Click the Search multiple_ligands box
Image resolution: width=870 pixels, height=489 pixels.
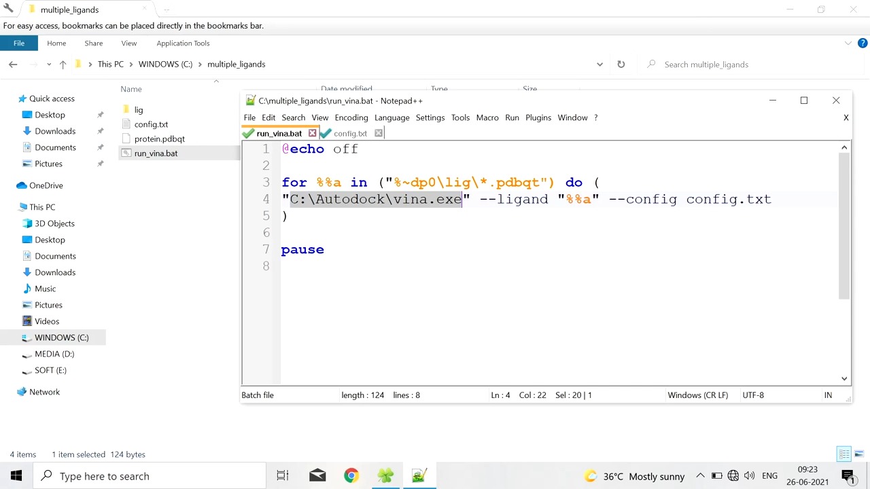pos(752,64)
